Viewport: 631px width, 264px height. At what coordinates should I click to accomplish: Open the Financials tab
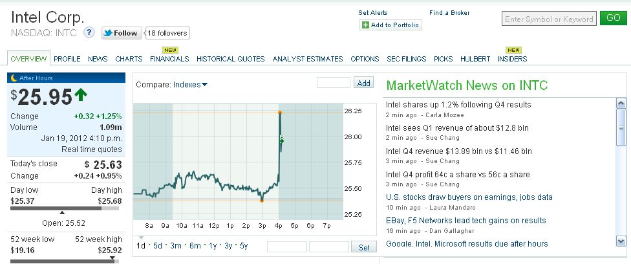tap(169, 59)
